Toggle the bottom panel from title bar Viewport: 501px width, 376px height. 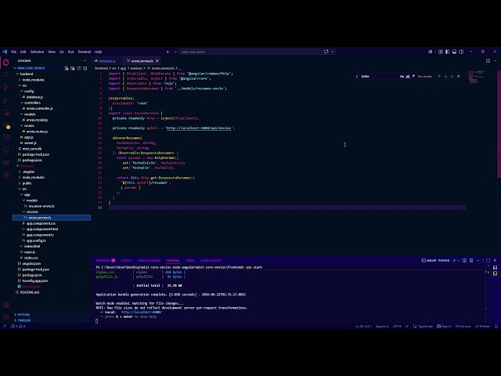point(454,52)
